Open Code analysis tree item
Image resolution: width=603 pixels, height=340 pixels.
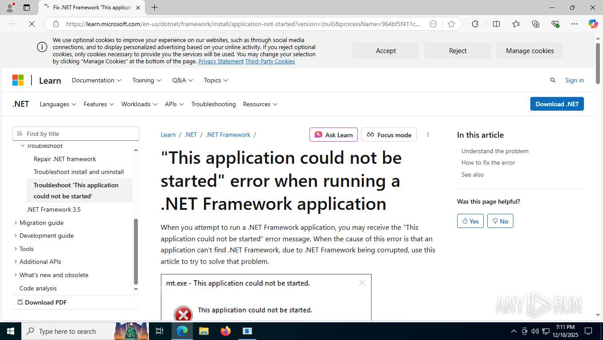point(38,288)
